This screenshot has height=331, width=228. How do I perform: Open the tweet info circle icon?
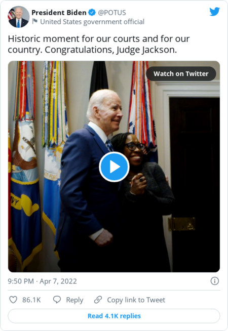(x=215, y=281)
